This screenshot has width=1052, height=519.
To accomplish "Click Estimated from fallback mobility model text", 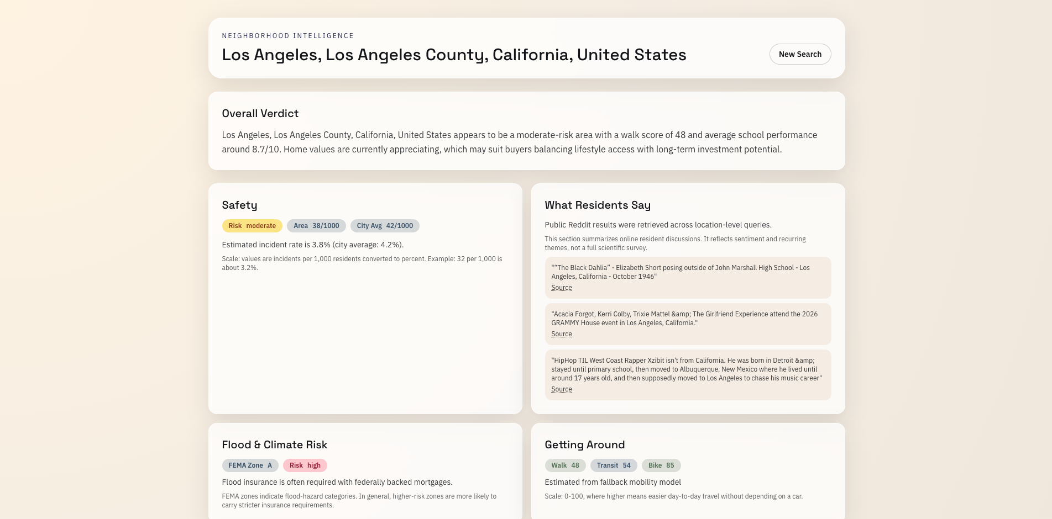I will 613,482.
